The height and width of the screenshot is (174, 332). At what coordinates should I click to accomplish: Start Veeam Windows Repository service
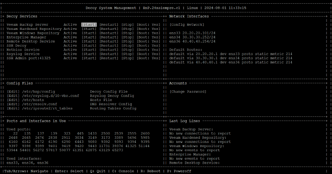89,33
